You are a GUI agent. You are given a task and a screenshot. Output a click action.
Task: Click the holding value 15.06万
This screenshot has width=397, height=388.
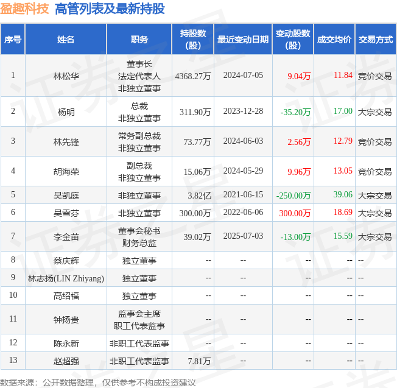pos(197,172)
